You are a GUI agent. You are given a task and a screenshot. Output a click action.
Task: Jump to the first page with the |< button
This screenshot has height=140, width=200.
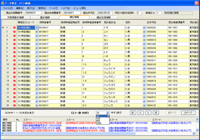click(x=133, y=113)
